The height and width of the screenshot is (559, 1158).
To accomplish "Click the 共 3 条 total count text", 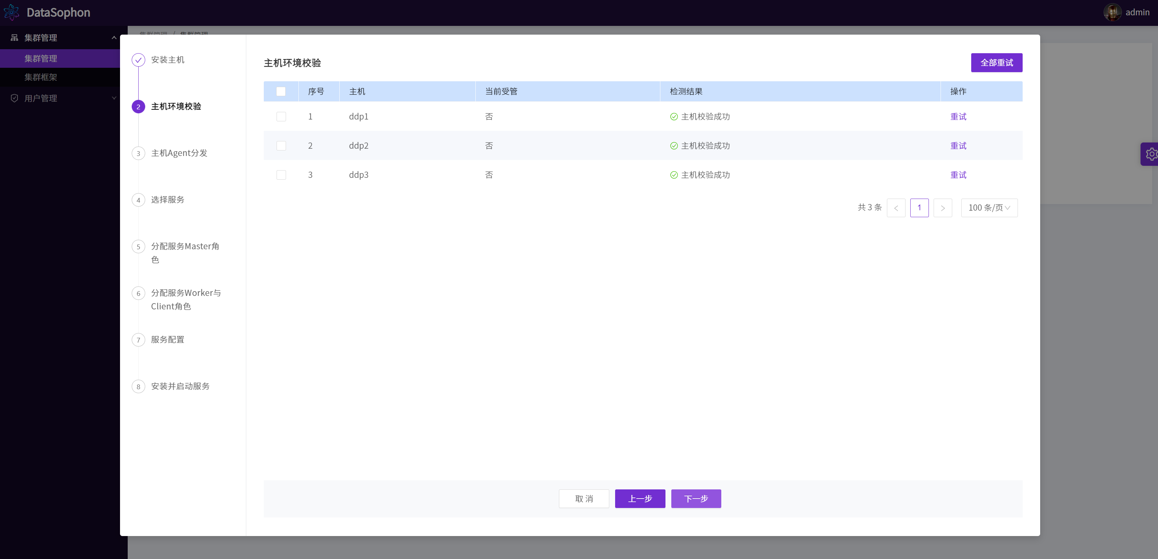I will tap(869, 207).
